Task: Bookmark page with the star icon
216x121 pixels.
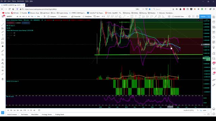Action: pyautogui.click(x=150, y=9)
